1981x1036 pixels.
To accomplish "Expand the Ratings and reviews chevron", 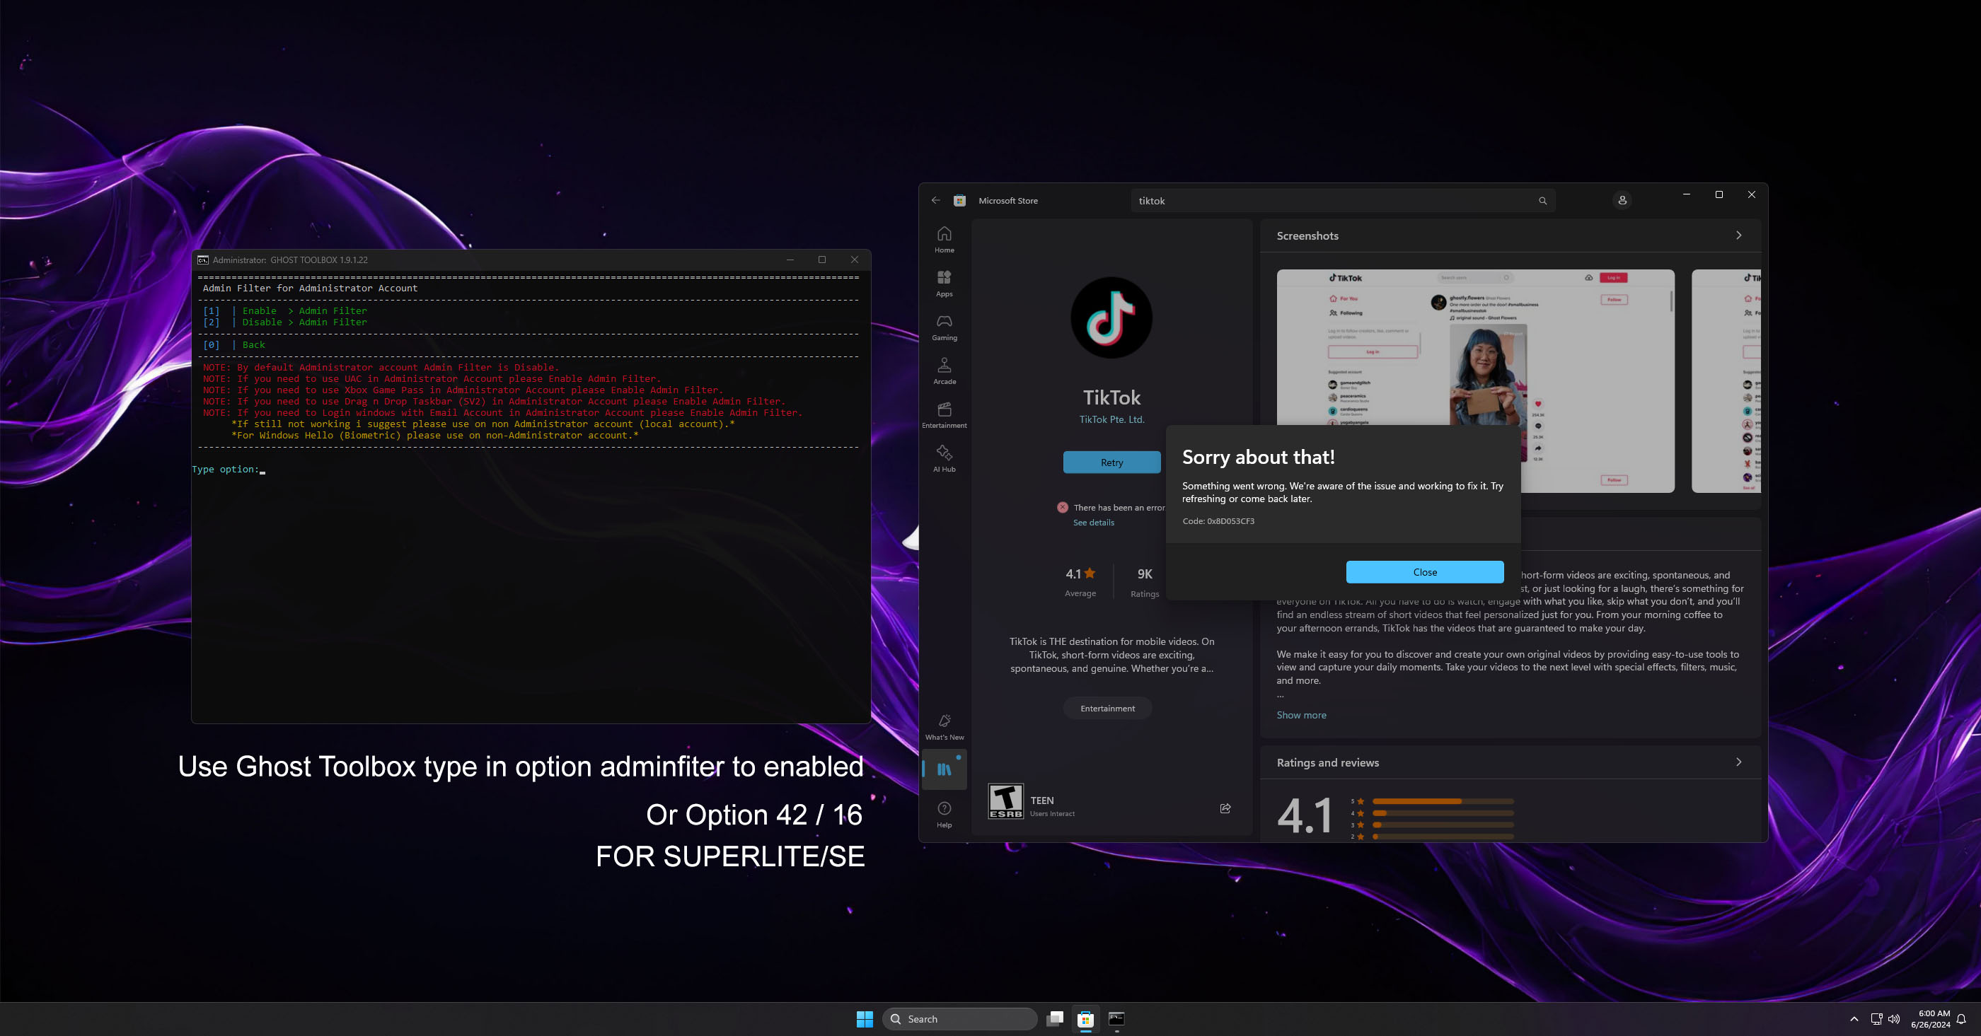I will coord(1739,762).
